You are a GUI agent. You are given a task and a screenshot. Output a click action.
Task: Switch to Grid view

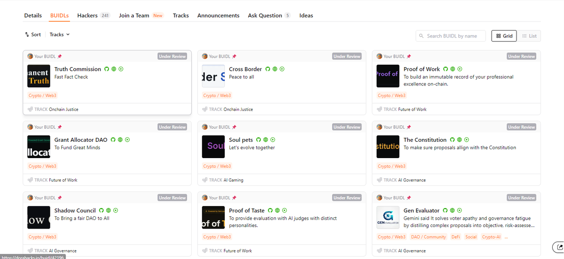click(x=504, y=36)
